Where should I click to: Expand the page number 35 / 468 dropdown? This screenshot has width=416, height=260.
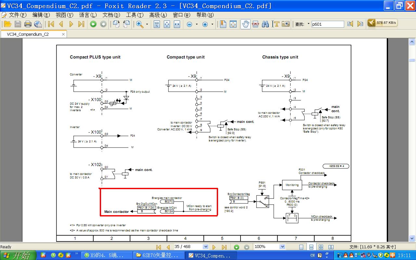(205, 247)
